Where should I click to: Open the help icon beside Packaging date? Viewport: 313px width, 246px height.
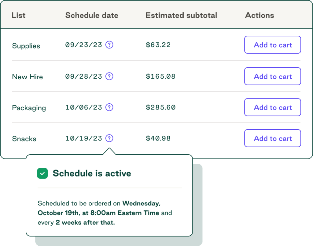(109, 107)
